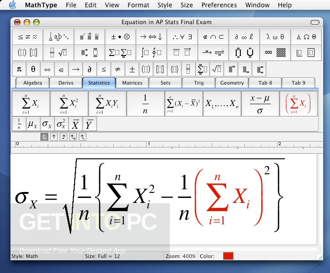Insert curly braces template from small bar

click(x=174, y=69)
